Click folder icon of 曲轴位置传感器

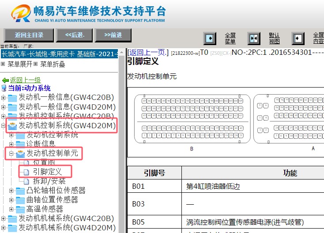[x=20, y=200]
